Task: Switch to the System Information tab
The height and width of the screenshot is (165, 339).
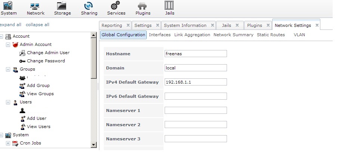Action: click(x=185, y=25)
